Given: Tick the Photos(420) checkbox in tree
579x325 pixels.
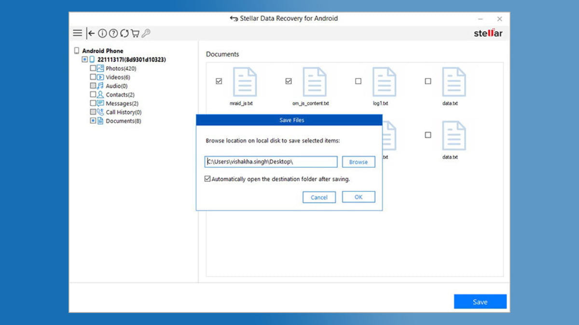Looking at the screenshot, I should [x=93, y=68].
